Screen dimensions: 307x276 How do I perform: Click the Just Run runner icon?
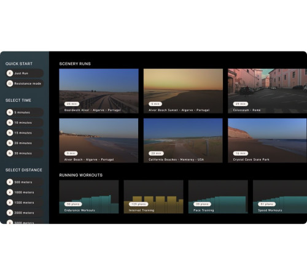[10, 73]
